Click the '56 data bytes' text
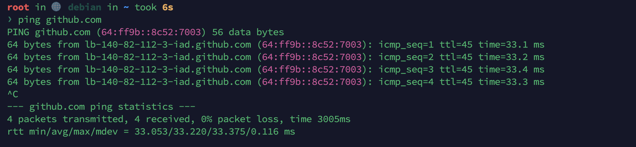Viewport: 636px width, 147px height. 248,32
